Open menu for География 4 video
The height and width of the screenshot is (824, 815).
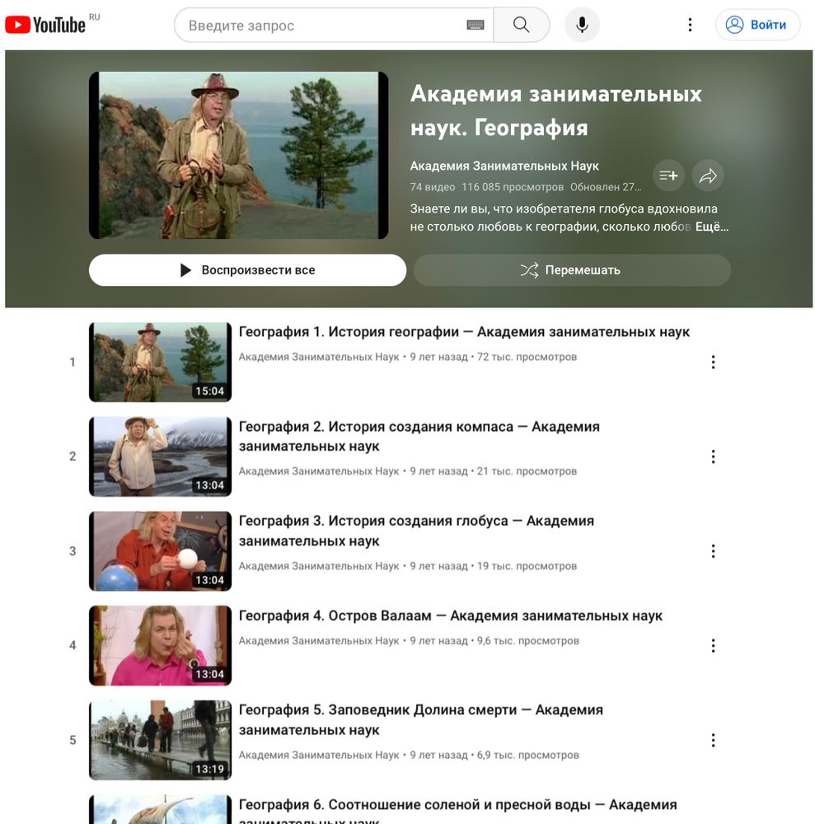(x=713, y=646)
